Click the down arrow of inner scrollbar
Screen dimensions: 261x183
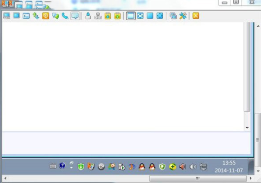pos(247,128)
